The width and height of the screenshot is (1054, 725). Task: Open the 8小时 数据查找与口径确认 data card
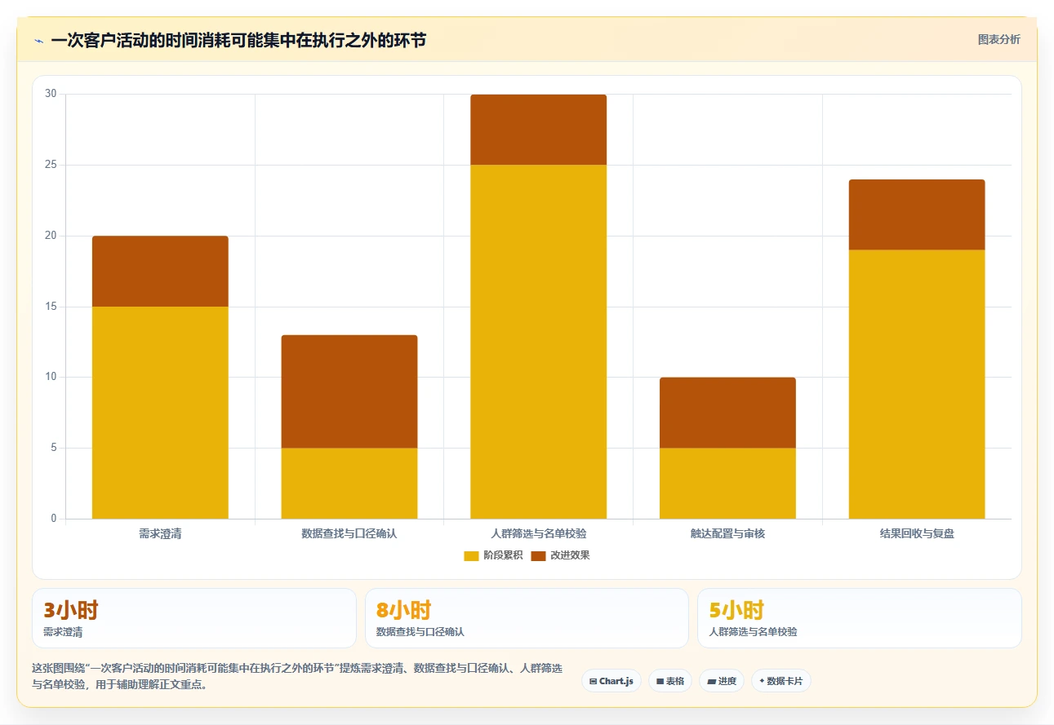(527, 618)
